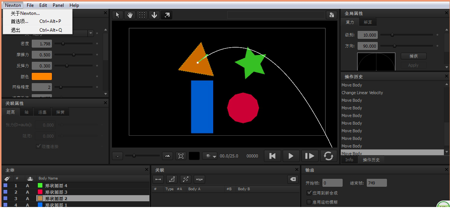Viewport: 450px width, 215px height.
Task: Toggle the loop playback button
Action: (x=329, y=156)
